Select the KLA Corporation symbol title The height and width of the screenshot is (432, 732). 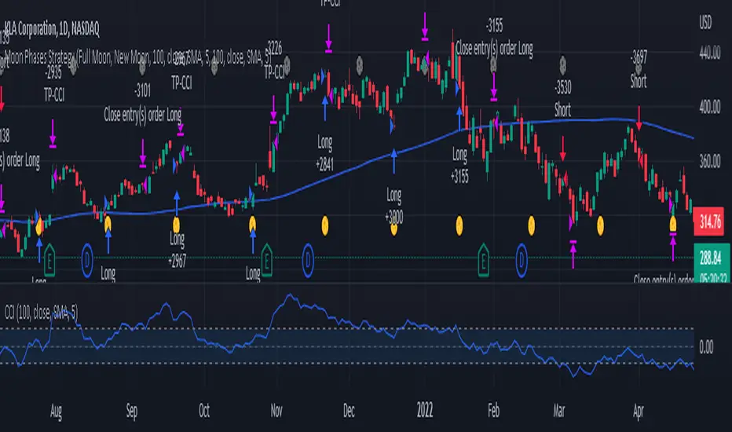tap(53, 29)
